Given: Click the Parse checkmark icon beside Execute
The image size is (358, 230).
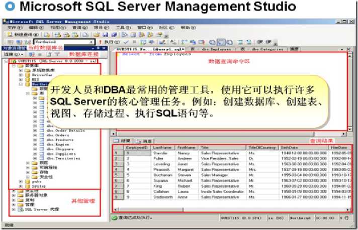Looking at the screenshot, I should click(126, 42).
